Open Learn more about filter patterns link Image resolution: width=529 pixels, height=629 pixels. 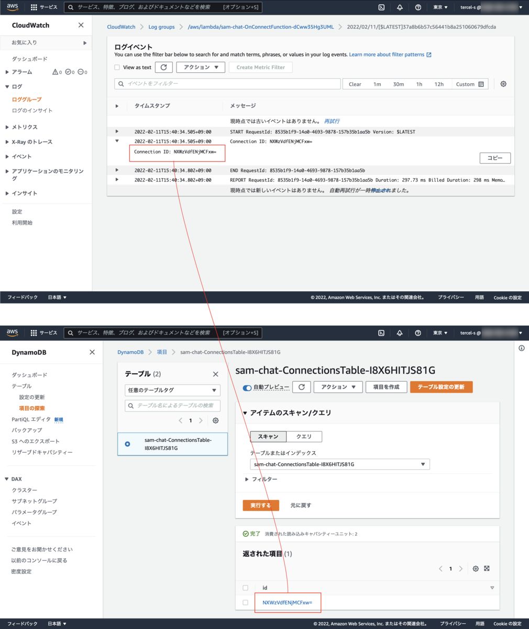pos(390,55)
